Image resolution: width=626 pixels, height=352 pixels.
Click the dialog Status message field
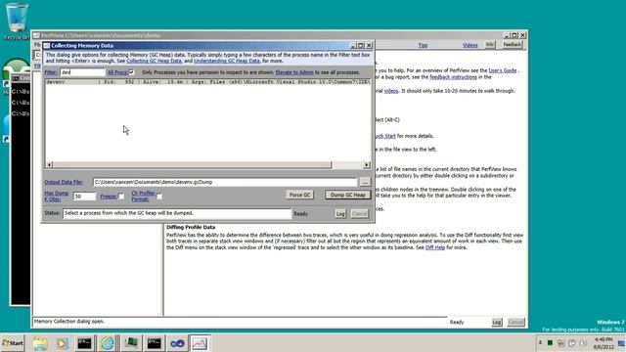coord(177,213)
